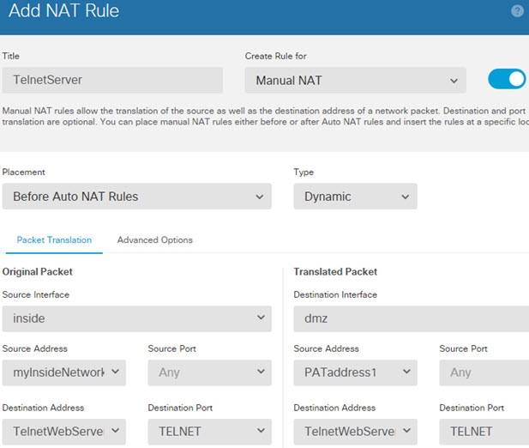Expand the original Source Address myInsideNetwork dropdown

click(64, 372)
